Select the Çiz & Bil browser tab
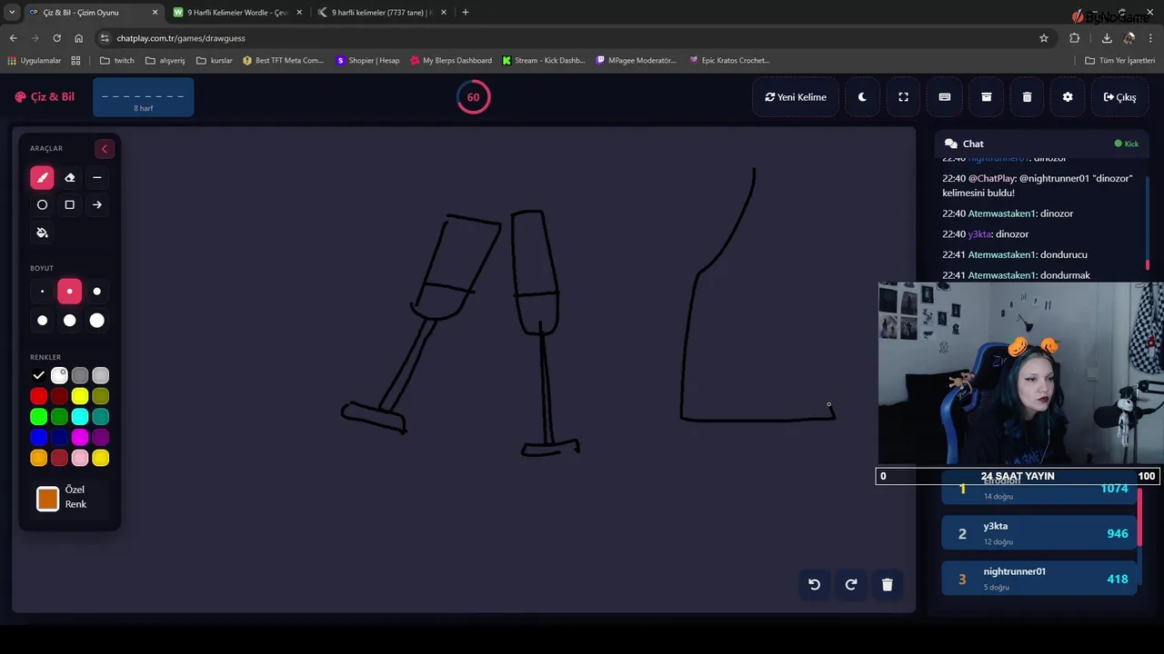 (x=93, y=13)
